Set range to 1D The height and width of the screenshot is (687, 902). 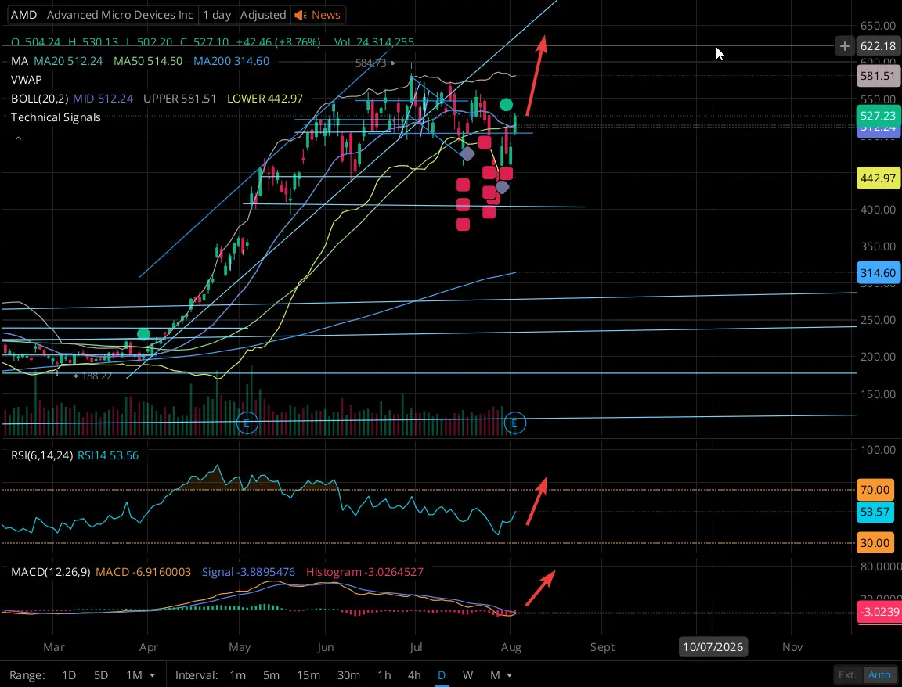pos(69,675)
